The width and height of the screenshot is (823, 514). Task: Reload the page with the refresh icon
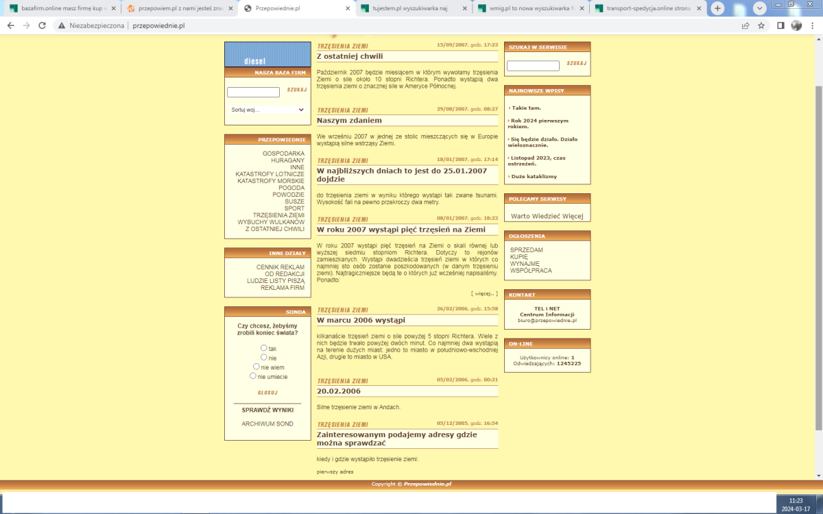(42, 25)
